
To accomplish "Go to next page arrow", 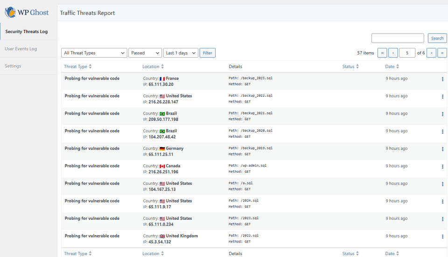I will [x=431, y=53].
